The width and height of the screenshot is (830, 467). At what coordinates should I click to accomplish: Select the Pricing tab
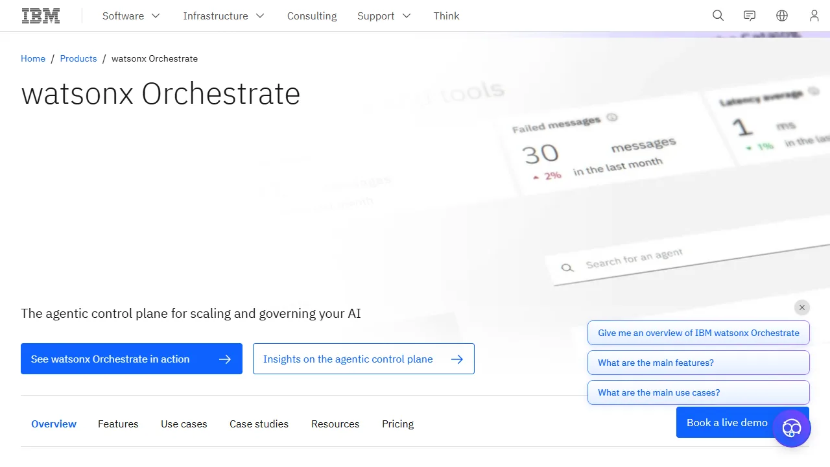[397, 424]
